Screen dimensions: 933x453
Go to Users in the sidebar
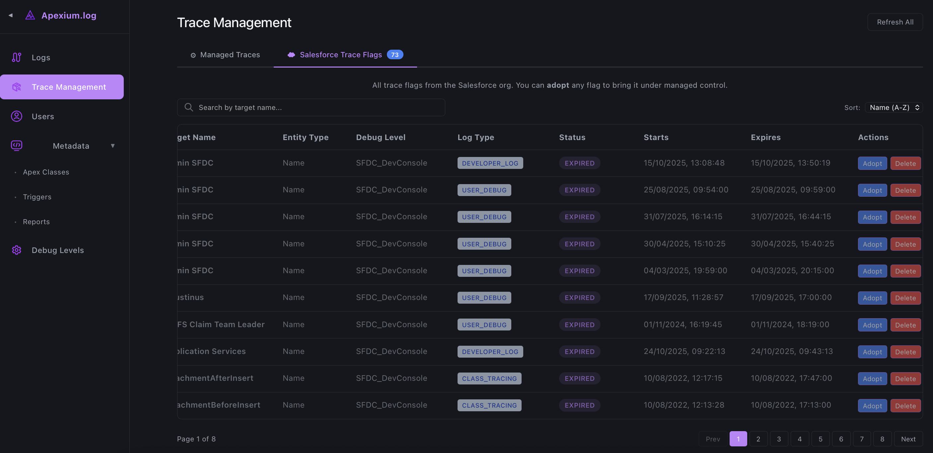pos(62,117)
